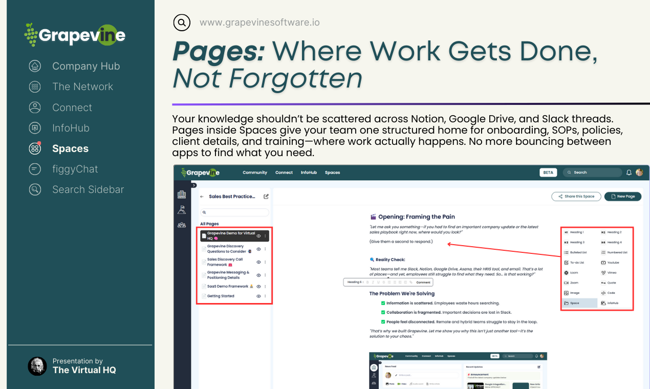The width and height of the screenshot is (650, 389).
Task: Click Comment in the floating format toolbar
Action: 423,282
